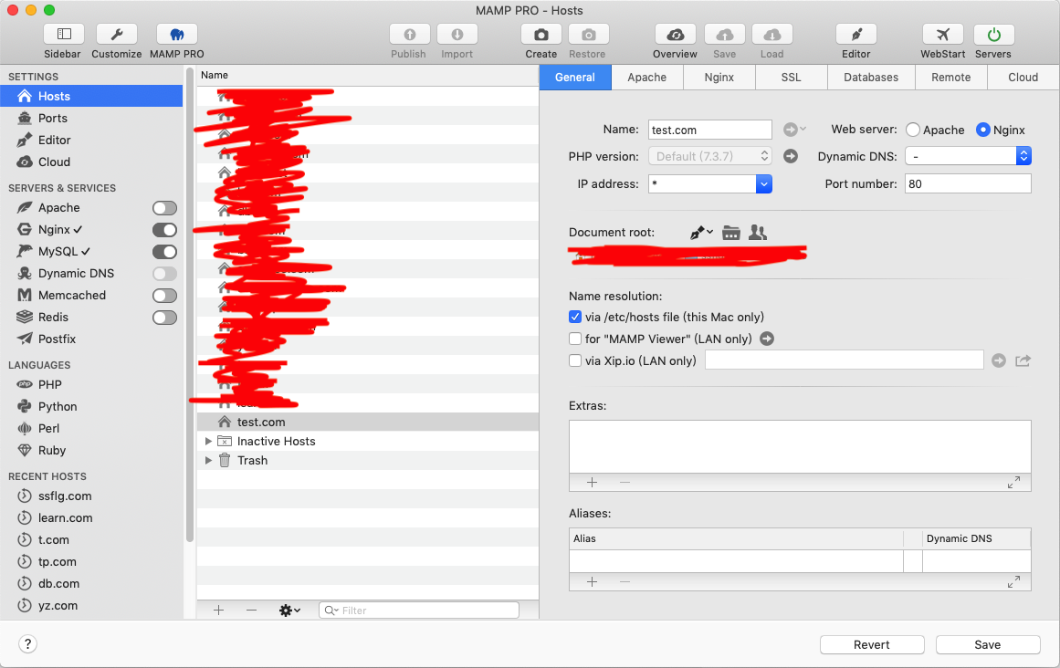Click the Import toolbar icon
Screen dimensions: 1060x668
[457, 35]
